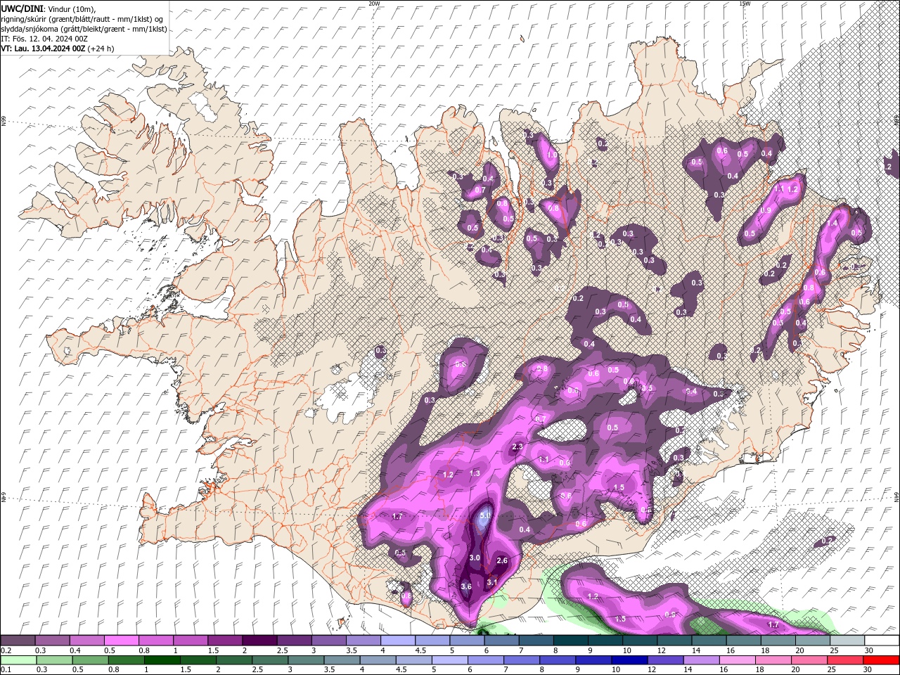
Task: Click the "(+24 h)" forecast offset text
Action: pos(101,49)
